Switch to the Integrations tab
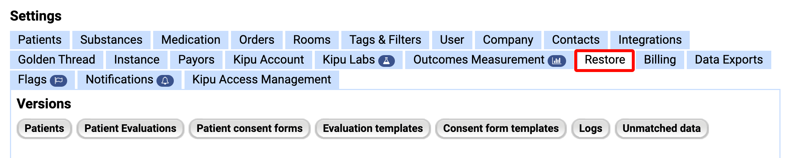The width and height of the screenshot is (789, 158). click(x=650, y=40)
